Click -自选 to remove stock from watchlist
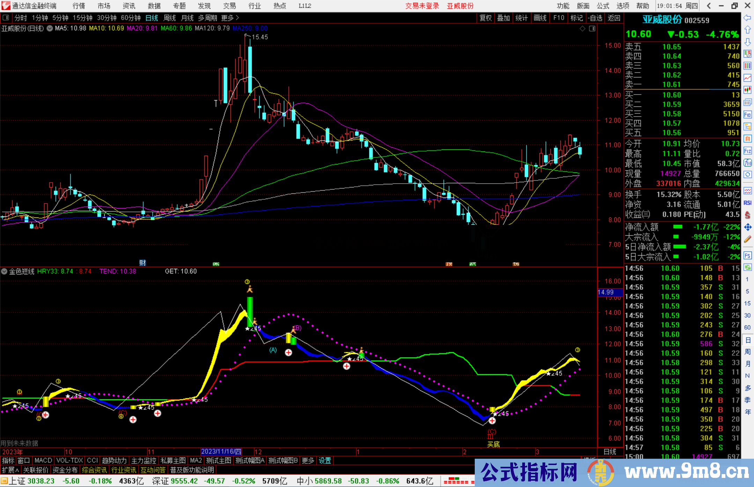 click(595, 18)
